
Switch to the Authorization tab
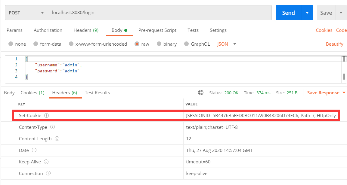click(x=48, y=30)
